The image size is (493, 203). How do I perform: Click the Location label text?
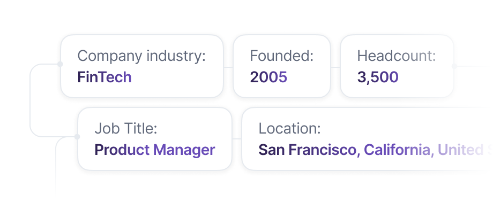click(x=289, y=128)
